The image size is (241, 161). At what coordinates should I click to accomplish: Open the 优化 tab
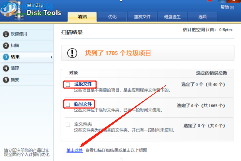(x=112, y=16)
